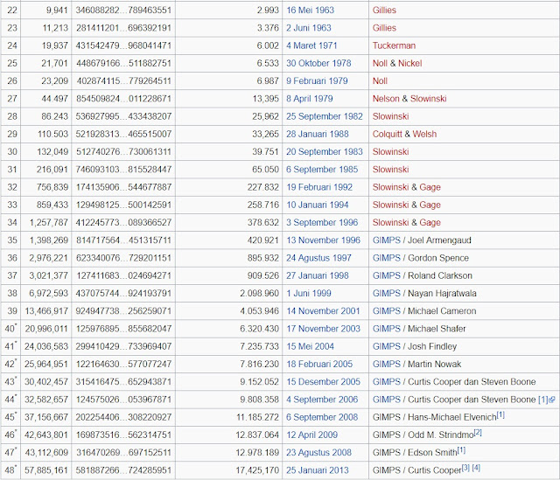Open the 30 Oktober 1978 date link

[318, 63]
